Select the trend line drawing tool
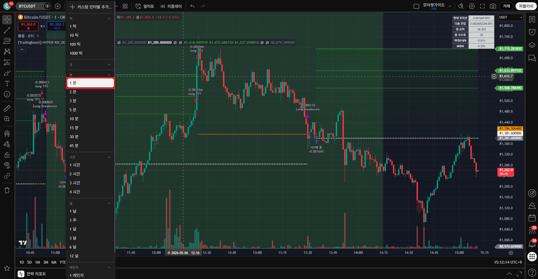Image resolution: width=538 pixels, height=279 pixels. [x=7, y=30]
